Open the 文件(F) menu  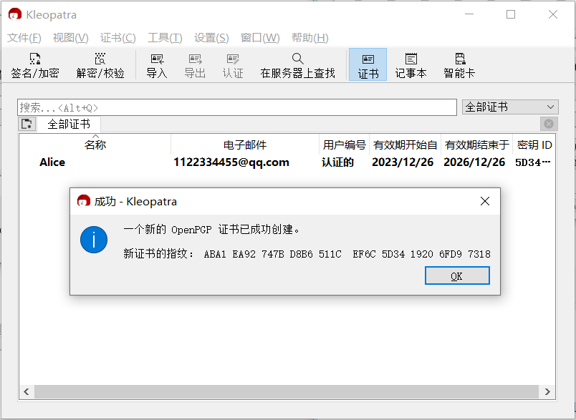(24, 38)
